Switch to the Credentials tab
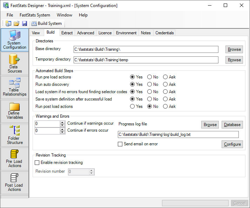This screenshot has height=208, width=250. click(x=164, y=33)
